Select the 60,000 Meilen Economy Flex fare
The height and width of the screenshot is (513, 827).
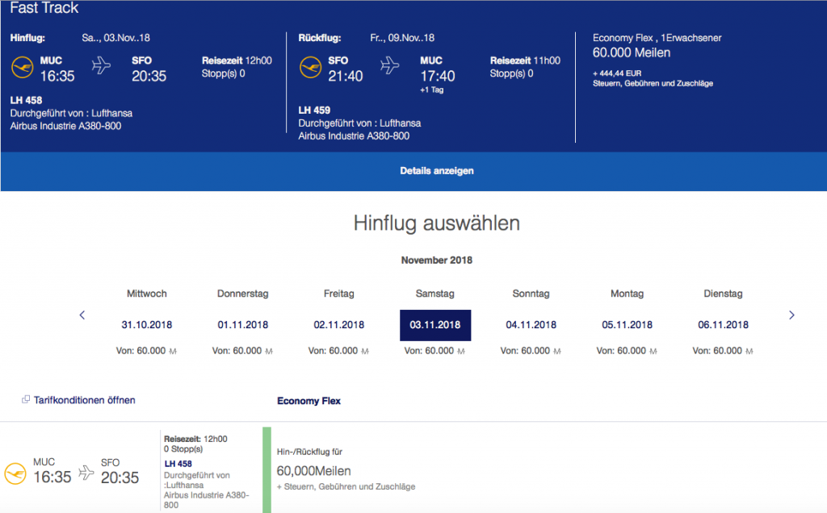(313, 471)
